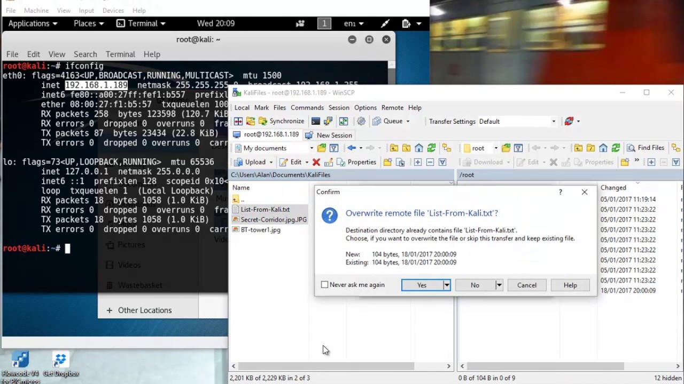Click the Synchronize Browsing icon beside Compare Directories
The height and width of the screenshot is (384, 684).
coord(251,121)
